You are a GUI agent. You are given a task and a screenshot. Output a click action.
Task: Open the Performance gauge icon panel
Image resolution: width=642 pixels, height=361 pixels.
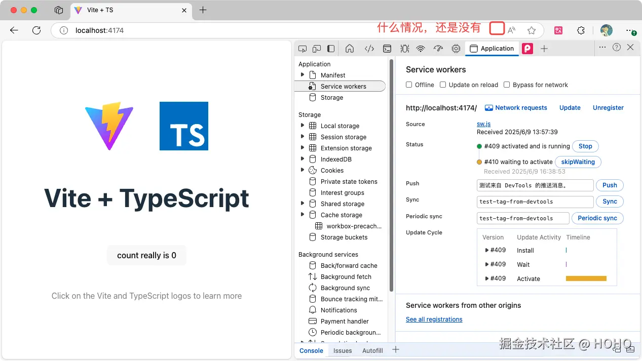click(x=438, y=49)
